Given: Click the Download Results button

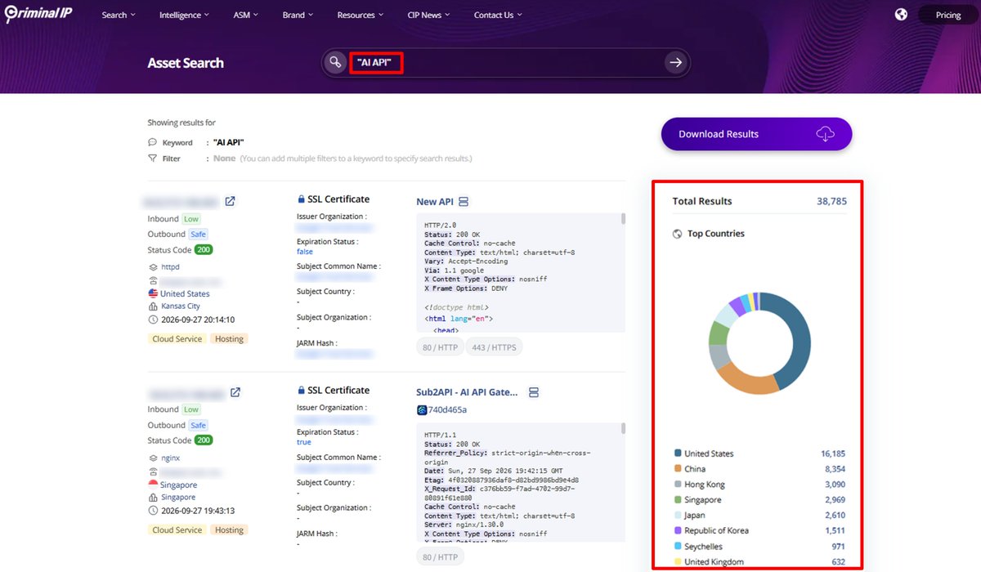Looking at the screenshot, I should 756,134.
